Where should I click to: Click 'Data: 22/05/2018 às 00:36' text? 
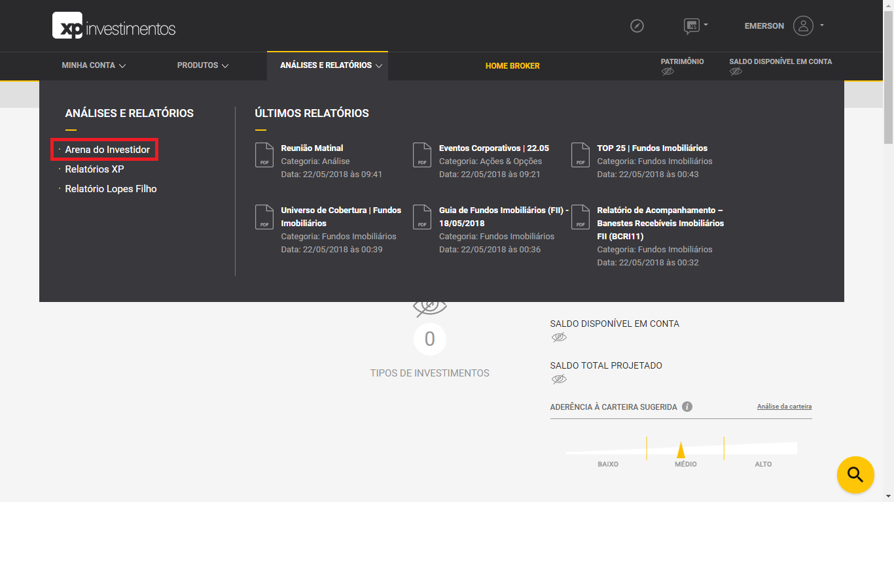(490, 250)
